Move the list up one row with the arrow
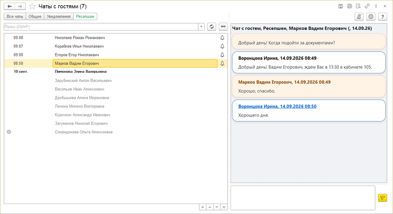The height and width of the screenshot is (214, 393). (x=210, y=207)
